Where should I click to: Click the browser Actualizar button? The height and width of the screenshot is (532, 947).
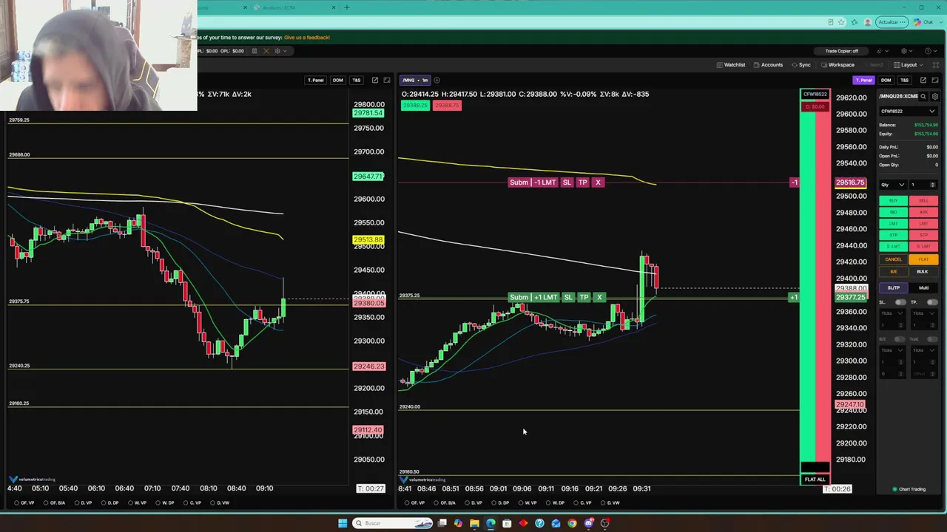pyautogui.click(x=892, y=22)
